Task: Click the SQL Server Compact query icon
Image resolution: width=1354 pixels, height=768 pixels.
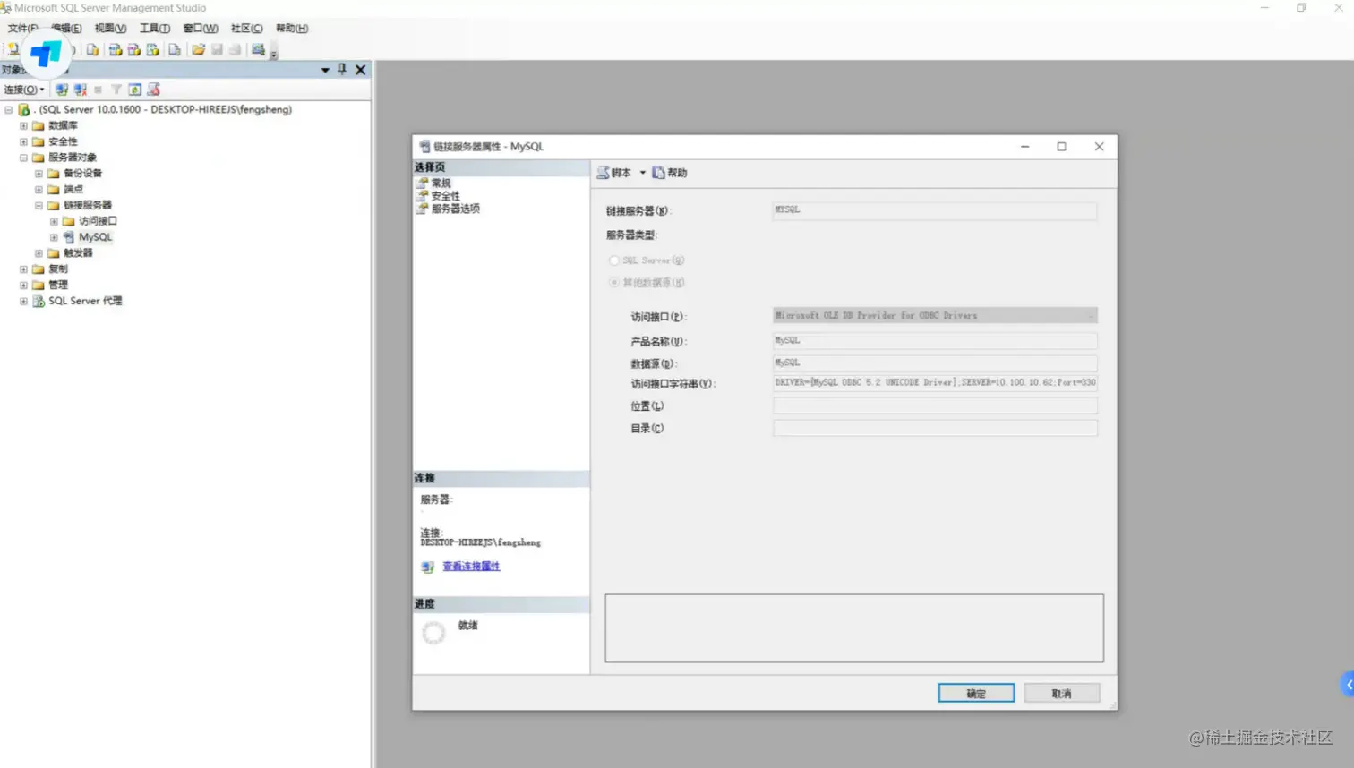Action: [175, 50]
